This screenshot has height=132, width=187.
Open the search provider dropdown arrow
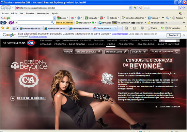point(185,8)
